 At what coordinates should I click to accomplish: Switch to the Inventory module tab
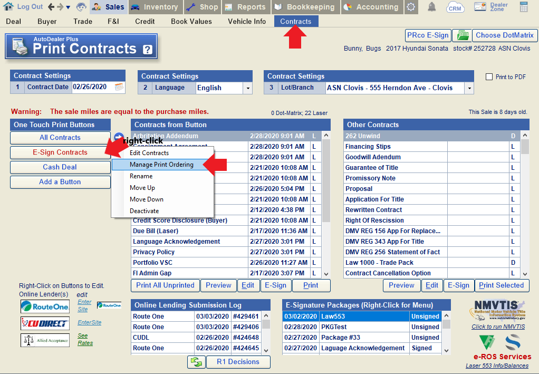(x=156, y=7)
